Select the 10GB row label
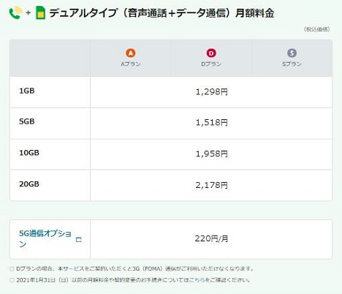342x294 pixels. coord(29,153)
